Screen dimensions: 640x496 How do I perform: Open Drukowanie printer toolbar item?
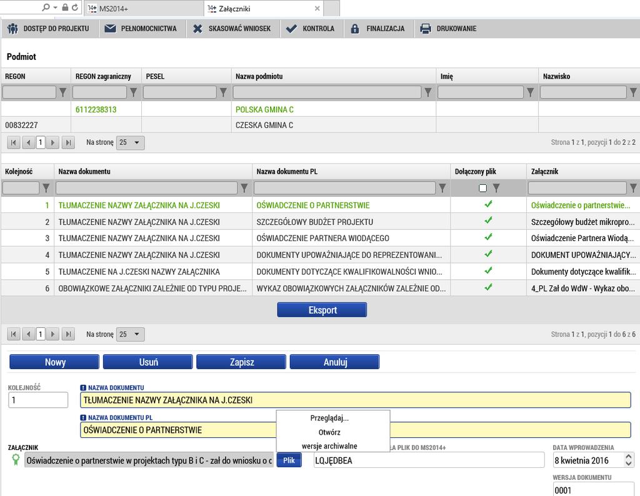pyautogui.click(x=448, y=29)
